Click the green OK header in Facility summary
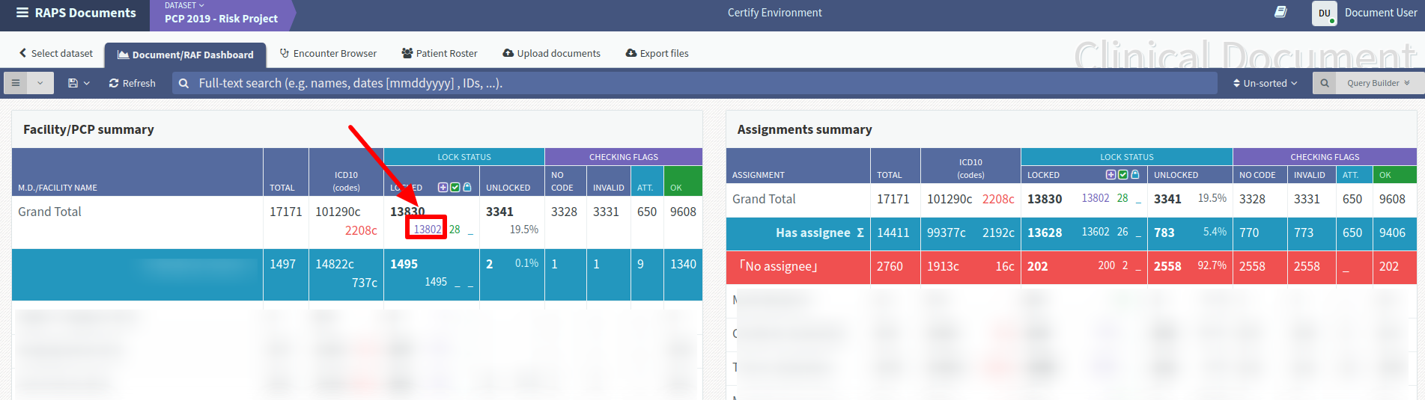Screen dimensions: 1425x400 (x=676, y=188)
